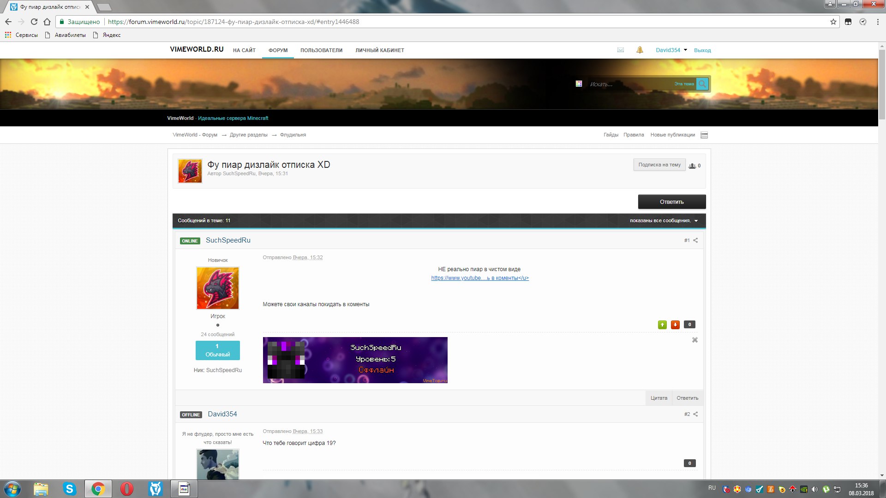Click the Windows Start button
Screen dimensions: 886x498
click(12, 489)
